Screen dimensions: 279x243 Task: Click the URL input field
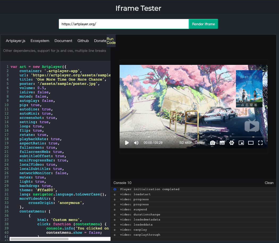(x=124, y=24)
